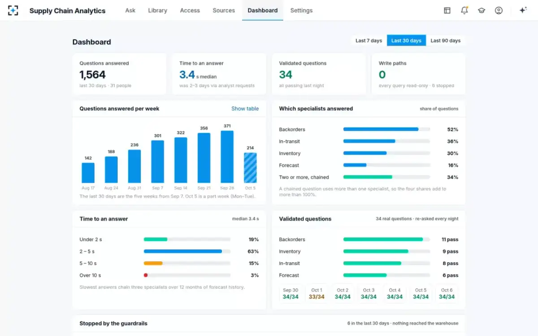Click the Supply Chain Analytics title

click(x=67, y=11)
